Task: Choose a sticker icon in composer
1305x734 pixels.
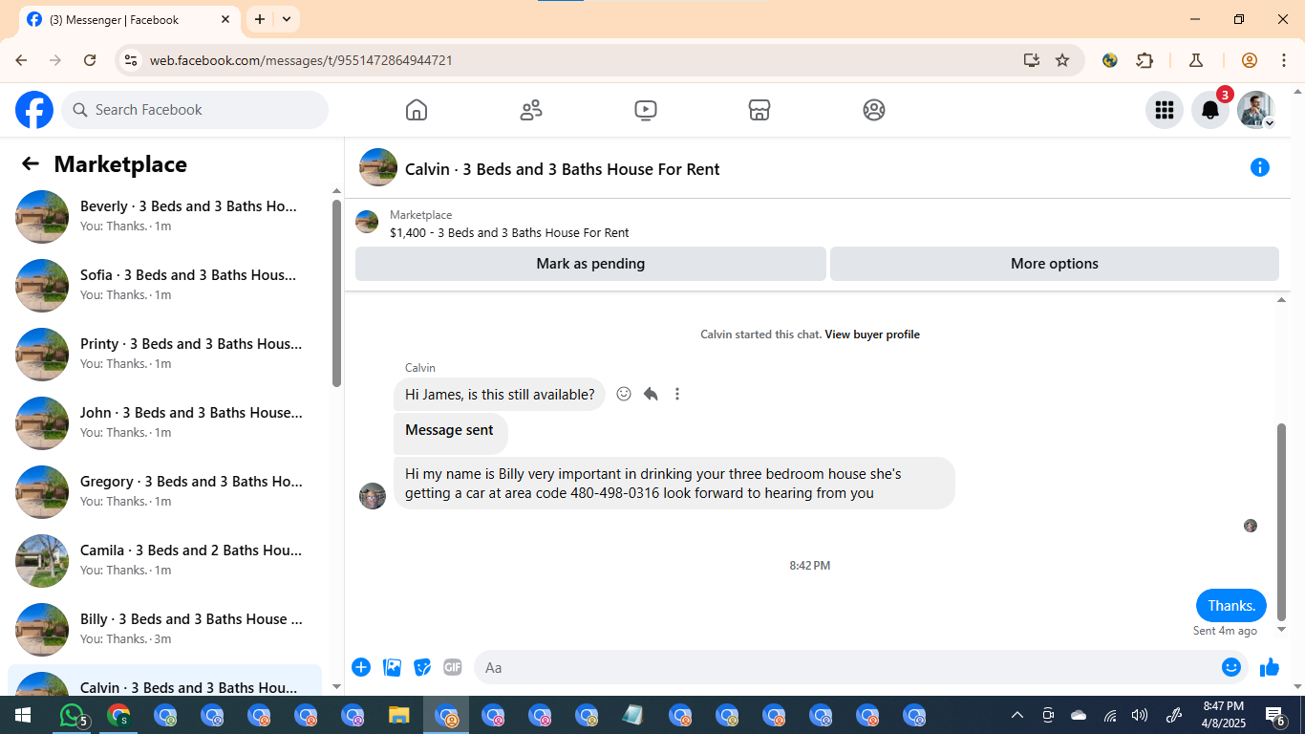Action: (x=422, y=667)
